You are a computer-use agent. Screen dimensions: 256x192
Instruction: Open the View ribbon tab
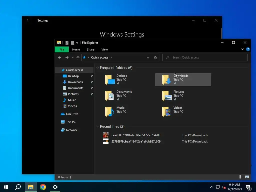pos(104,49)
